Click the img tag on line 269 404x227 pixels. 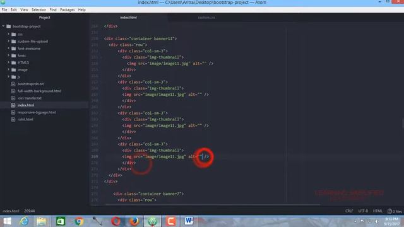165,156
